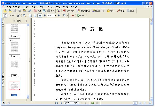Toggle Continuous page layout

pos(140,103)
